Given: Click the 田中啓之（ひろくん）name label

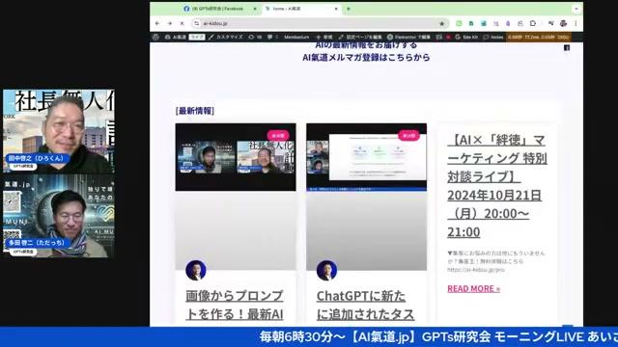Looking at the screenshot, I should click(x=38, y=158).
